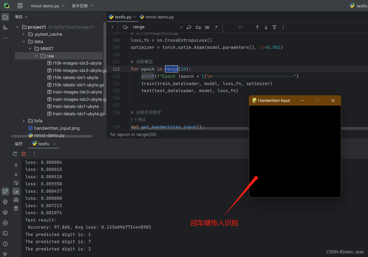Toggle scroll to end of output
Screen dimensions: 368x257
click(x=16, y=191)
